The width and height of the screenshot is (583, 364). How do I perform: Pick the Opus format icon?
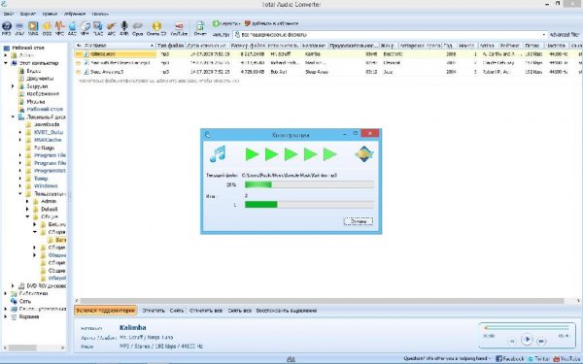tap(138, 26)
